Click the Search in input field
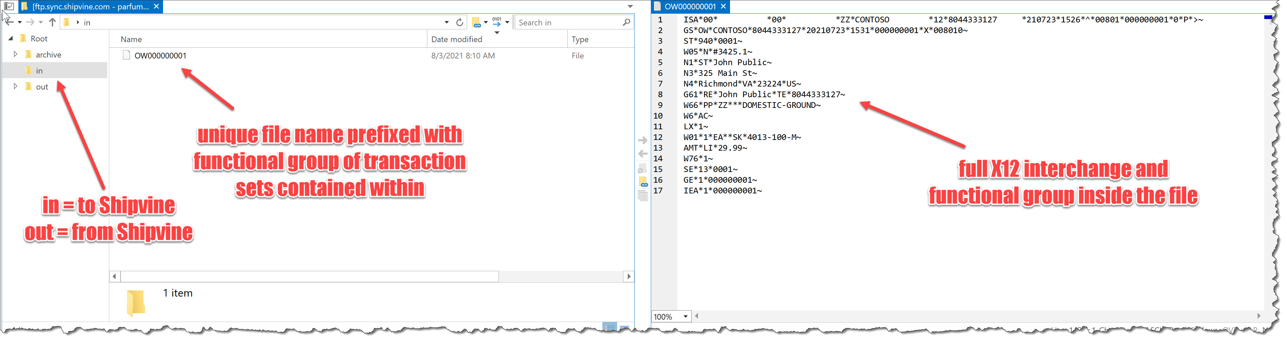The height and width of the screenshot is (341, 1287). 567,22
